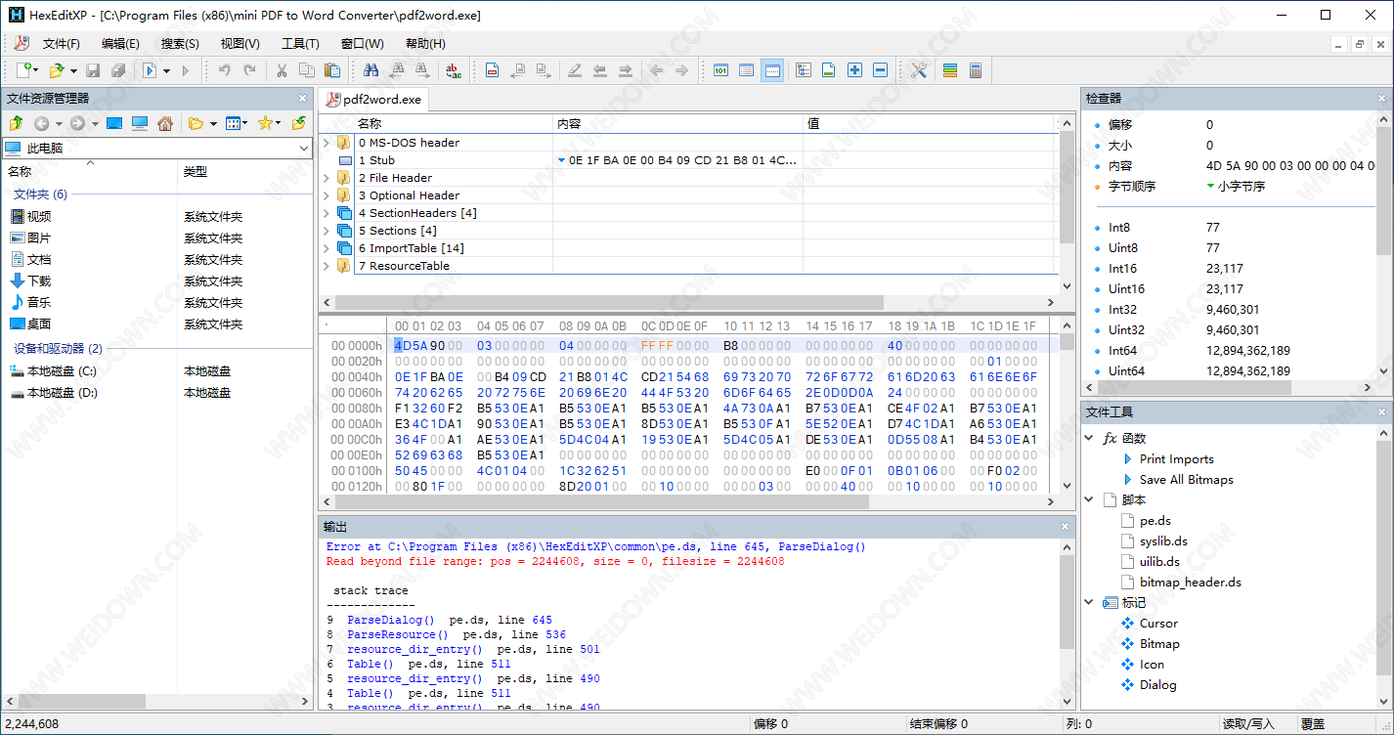The height and width of the screenshot is (735, 1394).
Task: Open the 此电脑 location combo box
Action: point(156,148)
